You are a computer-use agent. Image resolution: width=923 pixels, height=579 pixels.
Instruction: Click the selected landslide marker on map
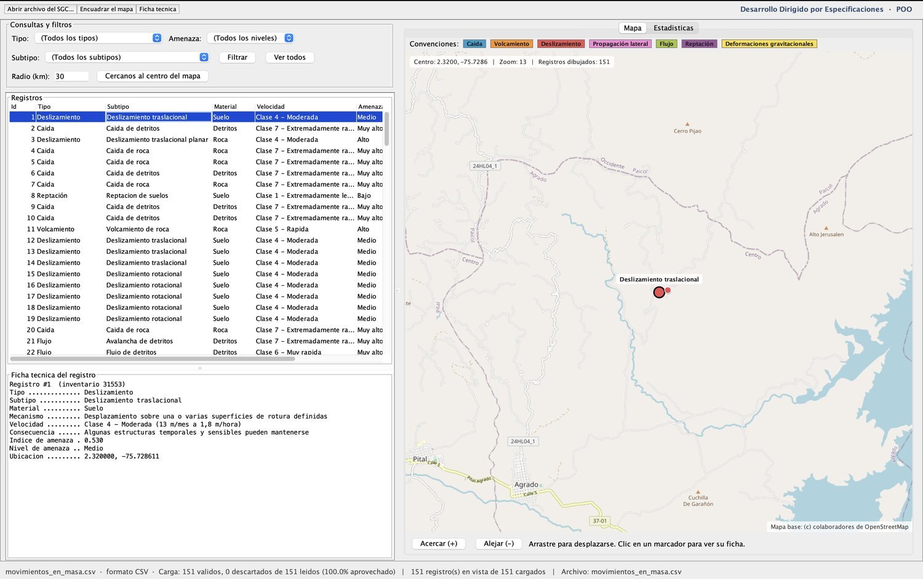pos(659,292)
